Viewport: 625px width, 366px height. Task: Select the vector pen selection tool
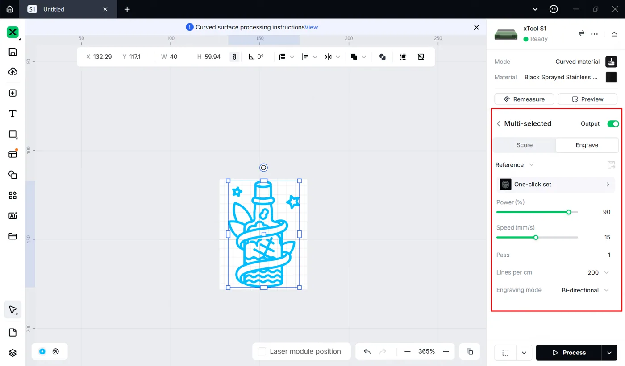coord(12,309)
